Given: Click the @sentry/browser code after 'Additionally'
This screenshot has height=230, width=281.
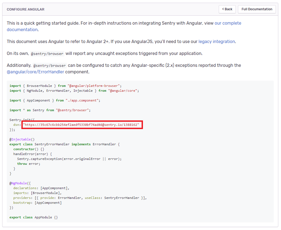Looking at the screenshot, I should tap(50, 65).
